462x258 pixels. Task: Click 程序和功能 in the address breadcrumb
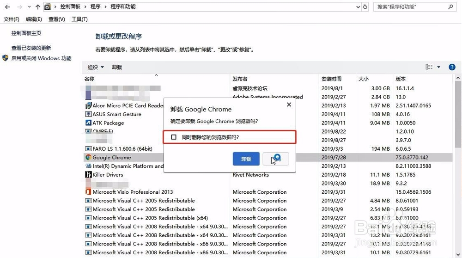click(x=123, y=6)
